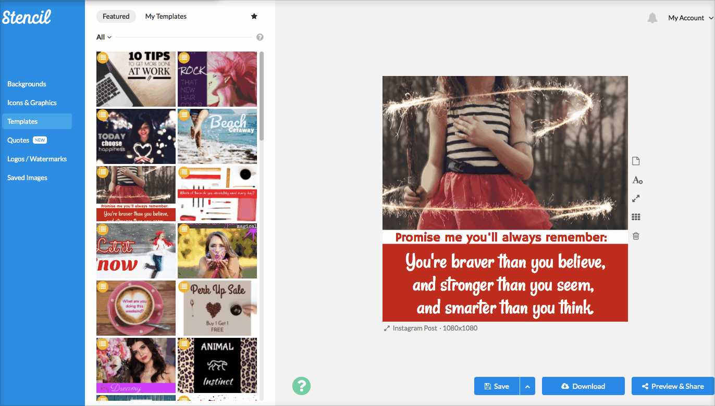715x406 pixels.
Task: Select the Animal Instinct leopard template
Action: [217, 365]
